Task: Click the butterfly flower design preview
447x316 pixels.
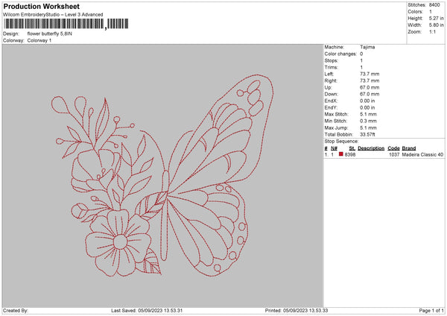Action: click(162, 176)
